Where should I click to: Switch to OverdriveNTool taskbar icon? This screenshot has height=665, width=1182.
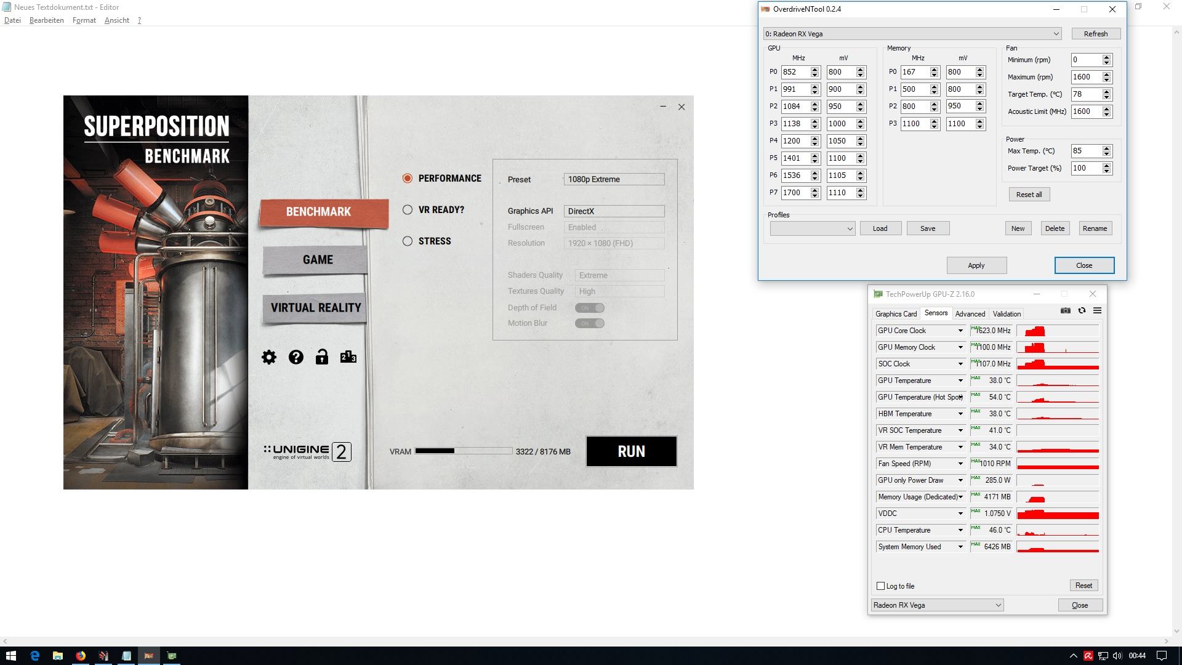pyautogui.click(x=149, y=656)
